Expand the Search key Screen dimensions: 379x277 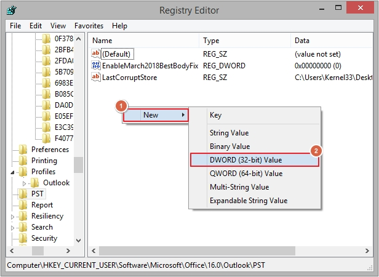click(x=12, y=228)
